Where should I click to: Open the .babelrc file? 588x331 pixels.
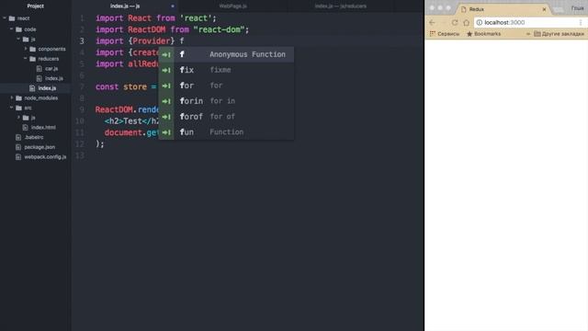[34, 137]
